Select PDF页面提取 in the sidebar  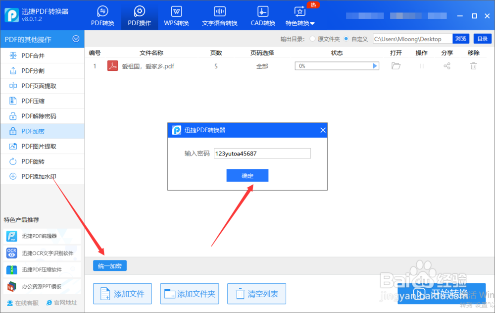[42, 86]
